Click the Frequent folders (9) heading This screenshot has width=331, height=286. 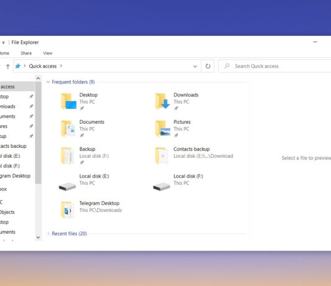click(73, 82)
